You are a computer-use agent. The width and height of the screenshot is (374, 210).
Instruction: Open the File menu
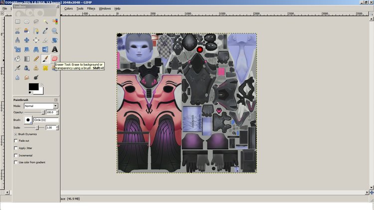[x=4, y=8]
